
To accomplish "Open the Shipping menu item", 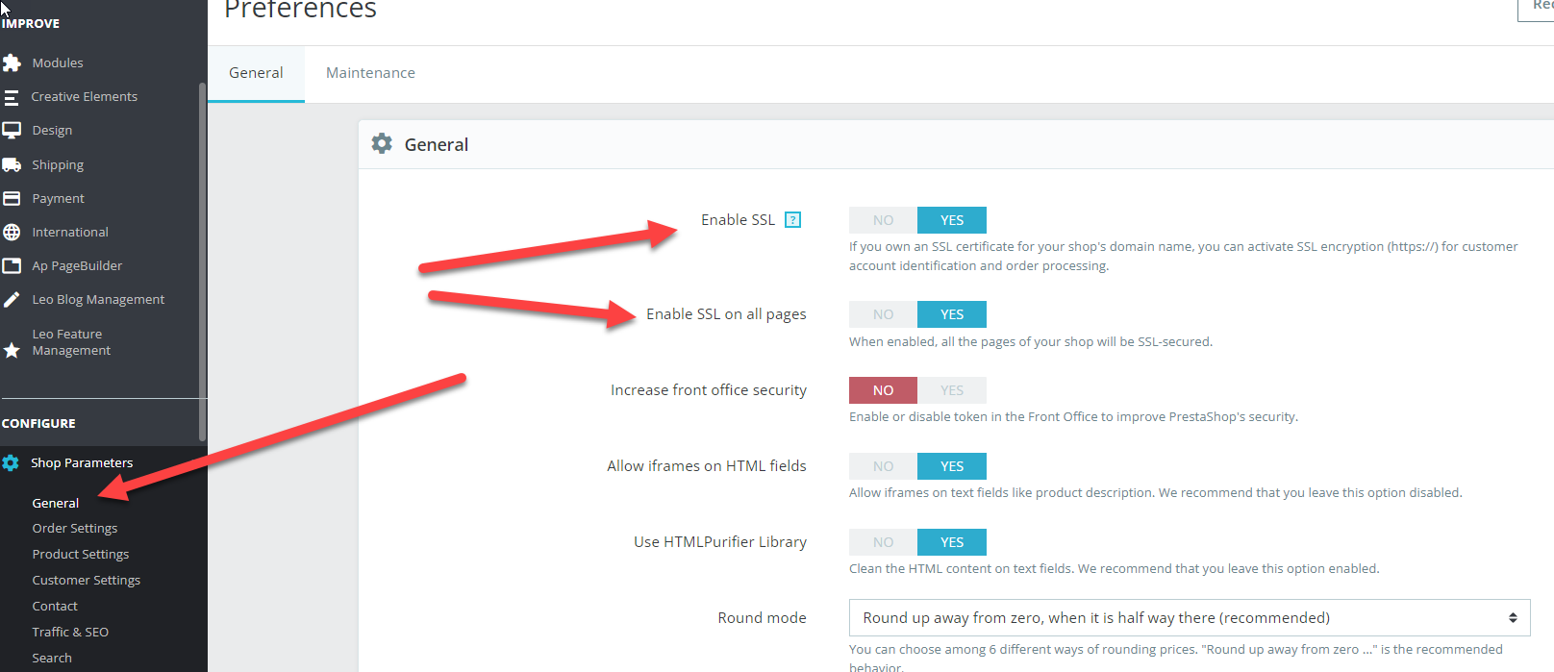I will pos(58,164).
